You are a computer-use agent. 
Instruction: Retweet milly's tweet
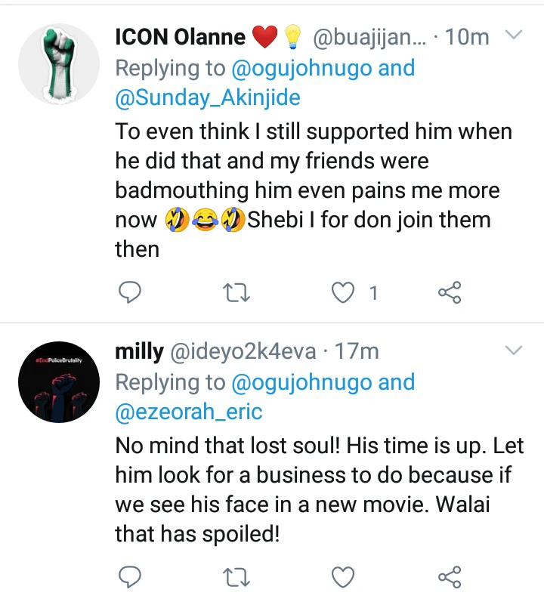tap(237, 578)
